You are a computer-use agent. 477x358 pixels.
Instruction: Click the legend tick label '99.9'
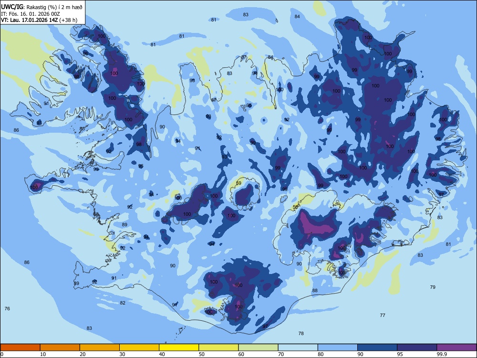[x=442, y=354]
